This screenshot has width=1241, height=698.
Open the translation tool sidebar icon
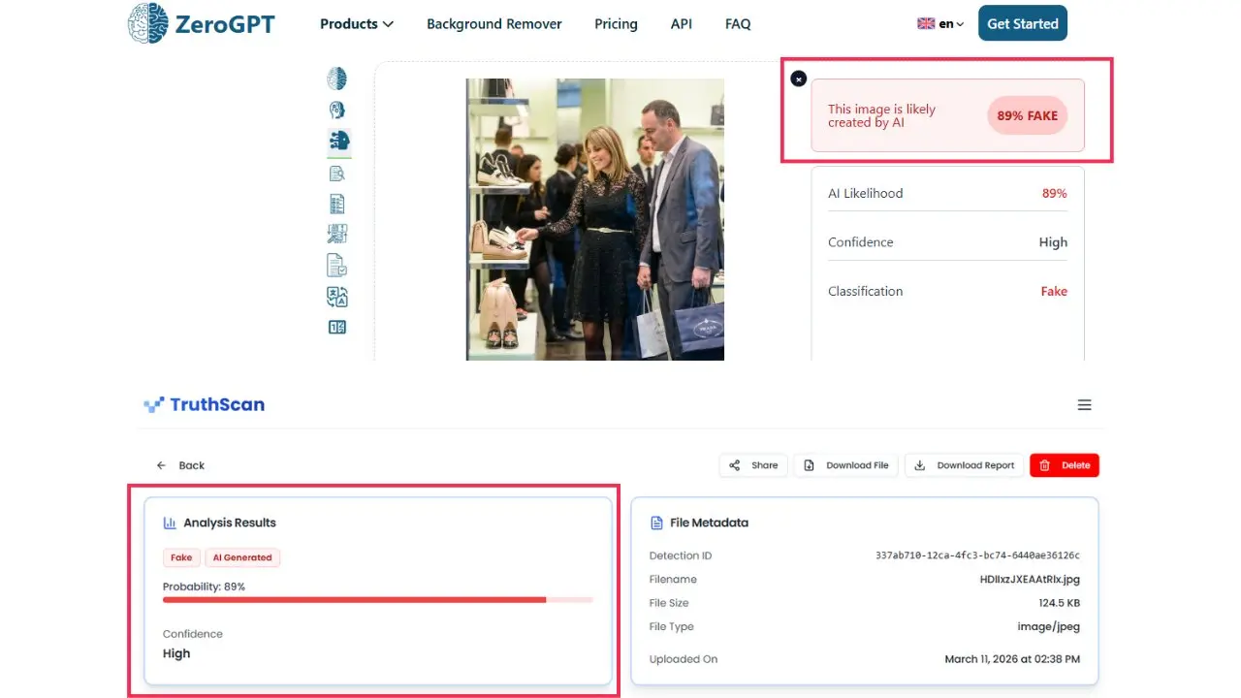coord(336,297)
